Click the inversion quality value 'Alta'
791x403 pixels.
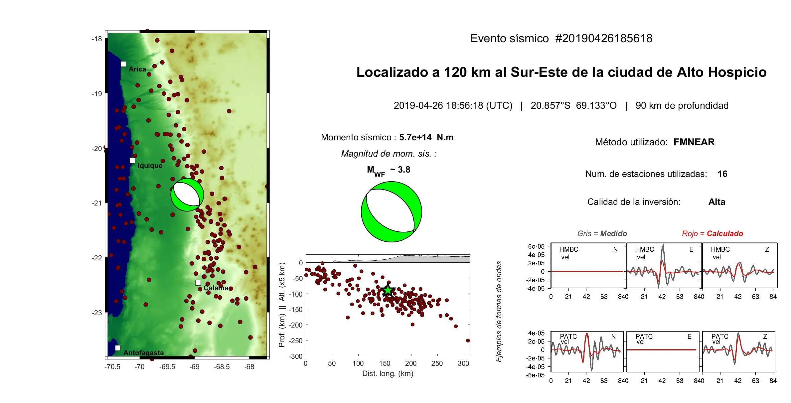coord(716,202)
